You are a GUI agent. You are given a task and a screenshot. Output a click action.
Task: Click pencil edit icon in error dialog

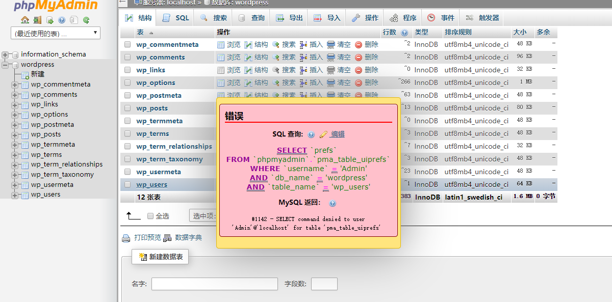323,135
